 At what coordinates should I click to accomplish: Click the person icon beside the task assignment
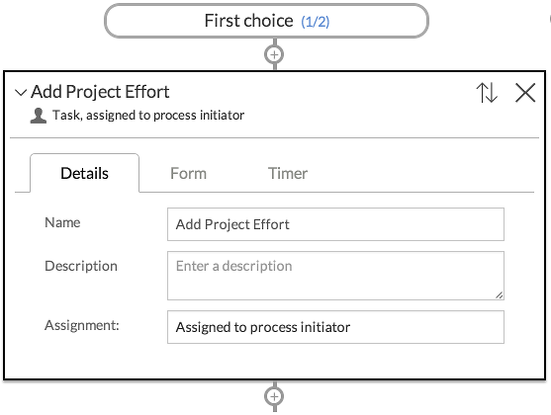(39, 116)
